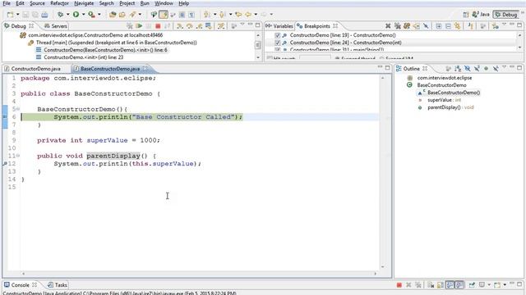Open the External Tools dropdown arrow
This screenshot has height=295, width=526.
(x=99, y=15)
